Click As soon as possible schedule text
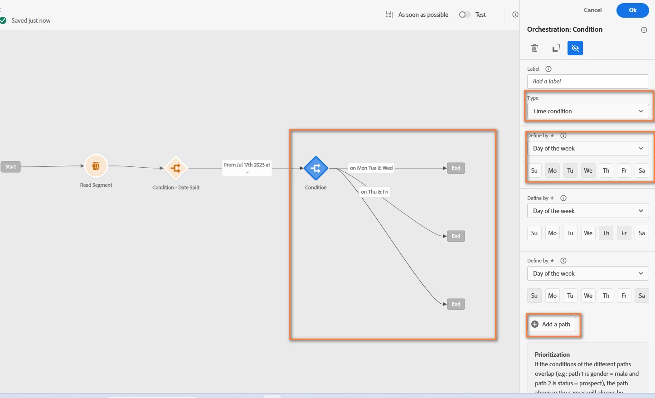 (x=423, y=15)
